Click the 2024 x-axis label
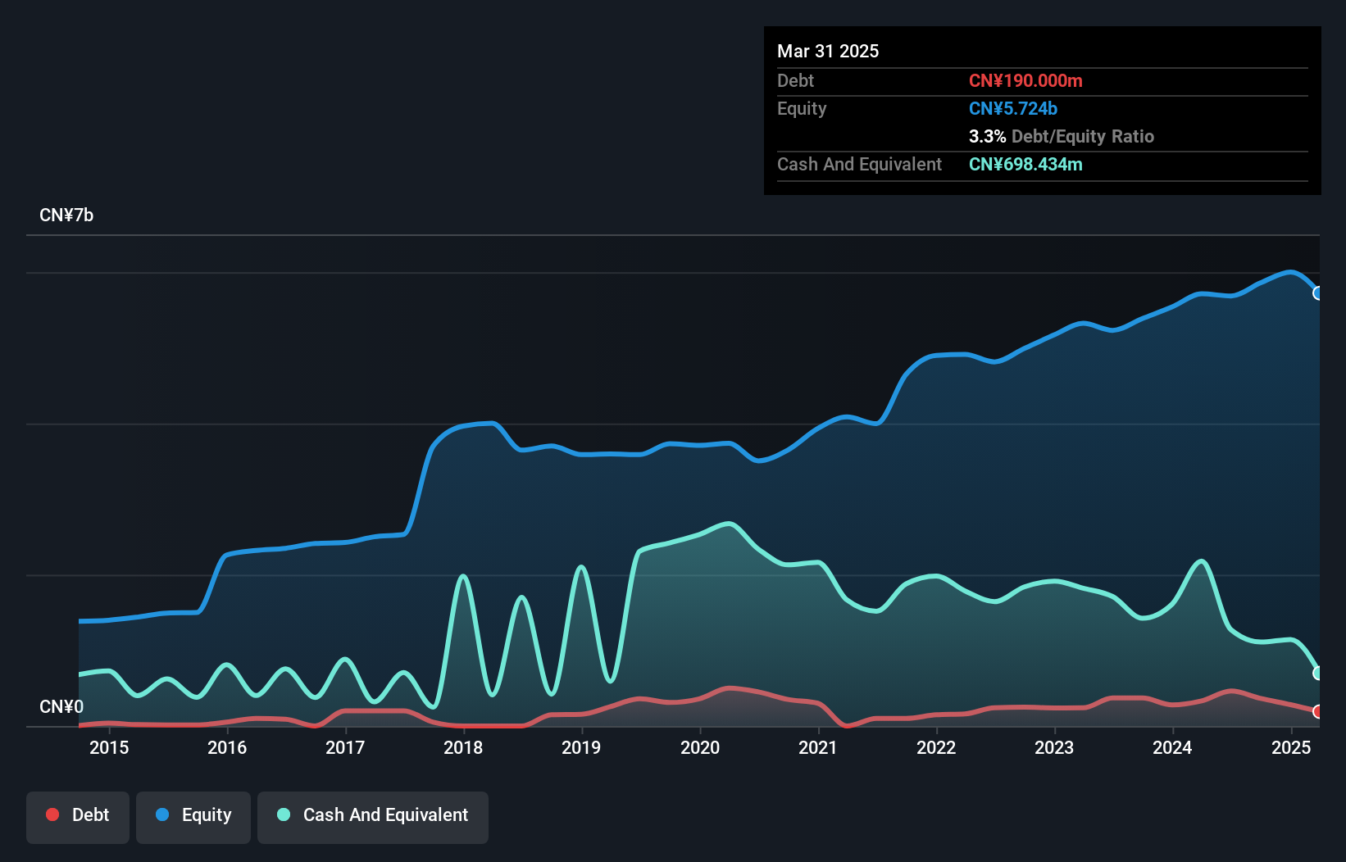Screen dimensions: 1346x862 click(1172, 747)
